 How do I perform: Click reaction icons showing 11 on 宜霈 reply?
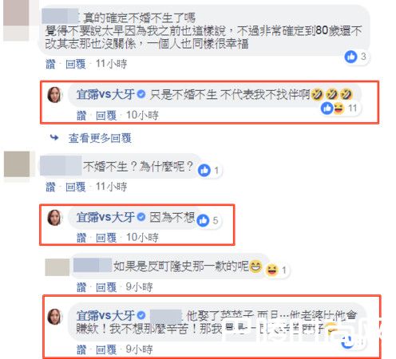[333, 108]
